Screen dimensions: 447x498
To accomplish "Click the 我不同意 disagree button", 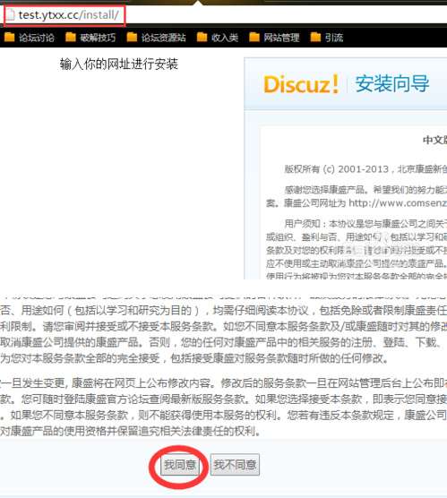I will pyautogui.click(x=235, y=465).
